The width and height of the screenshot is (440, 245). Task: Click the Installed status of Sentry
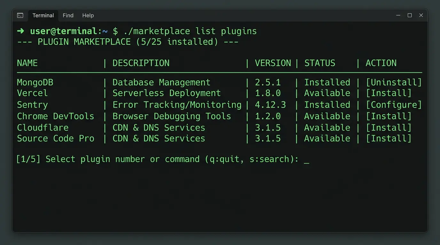327,105
